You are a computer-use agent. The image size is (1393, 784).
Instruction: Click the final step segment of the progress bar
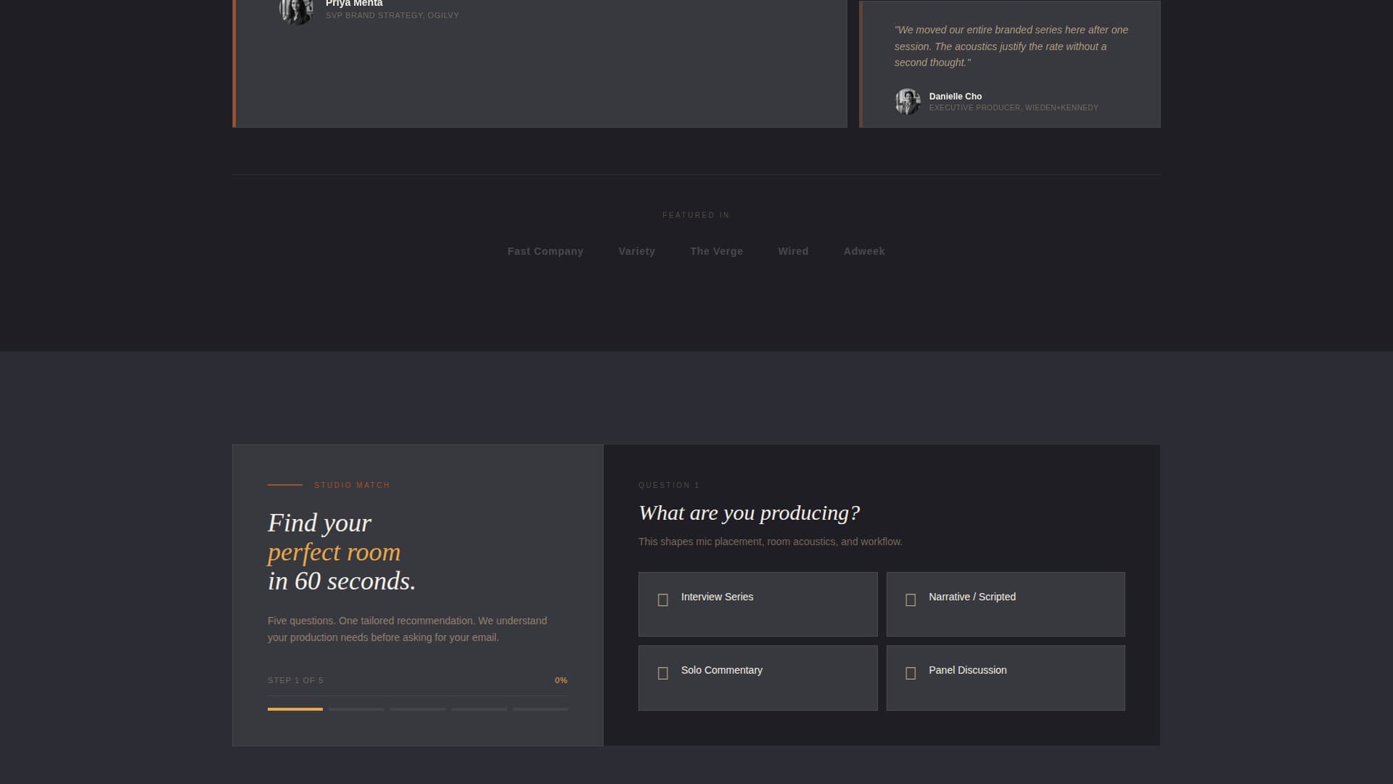click(541, 709)
